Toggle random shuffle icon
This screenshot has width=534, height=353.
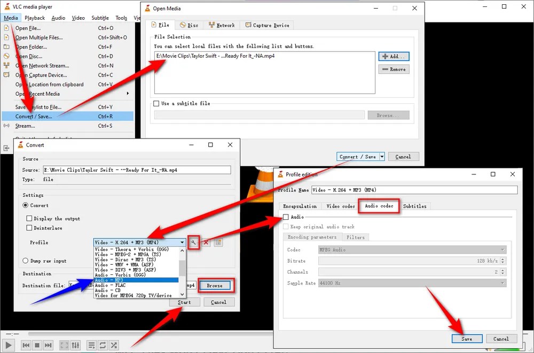(114, 345)
